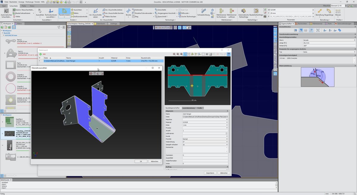Click red minus remove-file icon in Dateiimport
Screen dimensions: 357x195
(44, 54)
